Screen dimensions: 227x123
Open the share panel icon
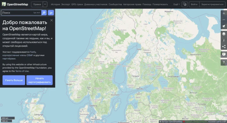pos(224,46)
